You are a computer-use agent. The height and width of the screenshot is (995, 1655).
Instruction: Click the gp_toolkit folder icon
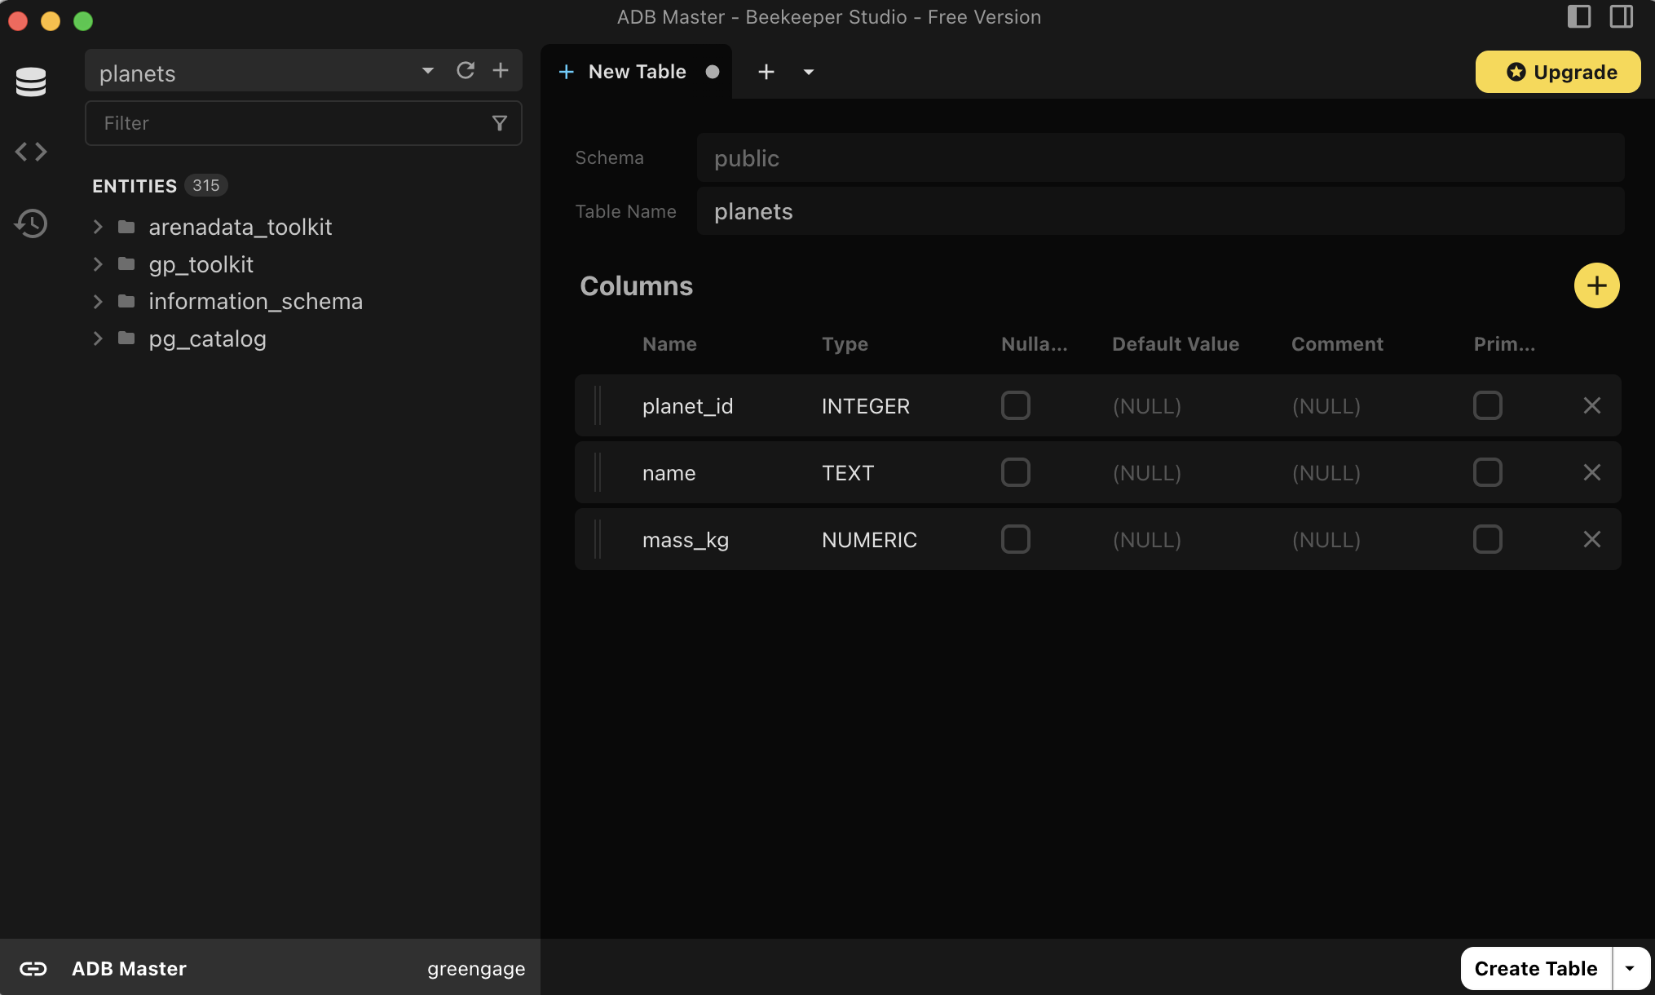click(x=126, y=263)
